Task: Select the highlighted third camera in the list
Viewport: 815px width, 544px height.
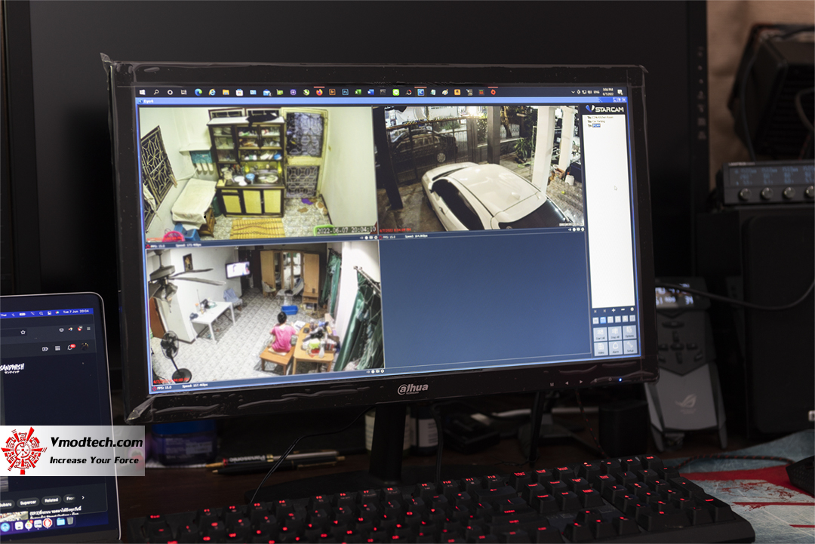Action: coord(596,125)
